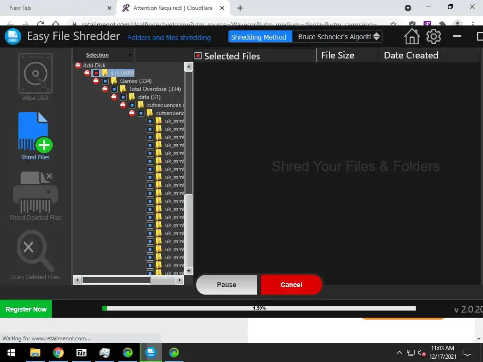The image size is (483, 362).
Task: Cancel the shredding process
Action: coord(291,285)
